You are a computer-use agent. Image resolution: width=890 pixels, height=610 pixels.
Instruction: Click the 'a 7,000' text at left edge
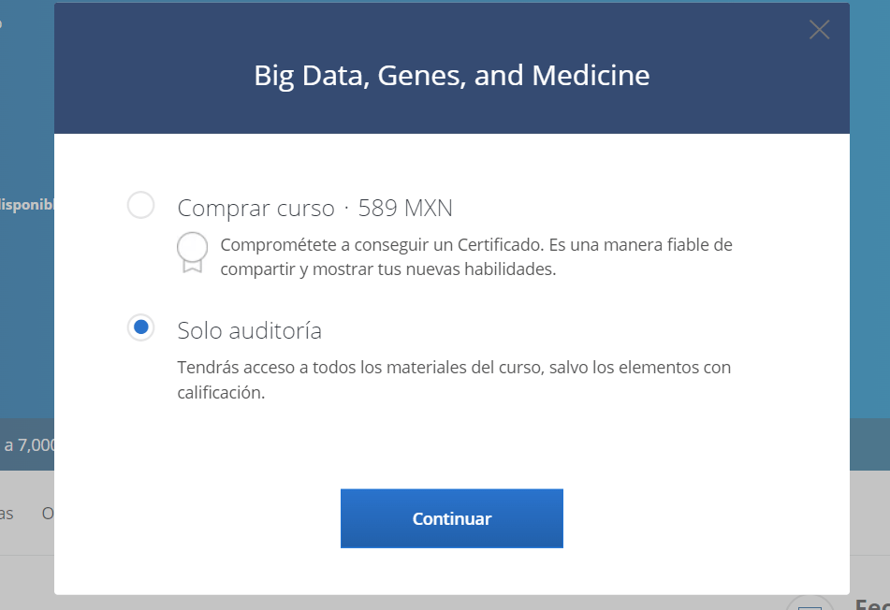(x=29, y=444)
